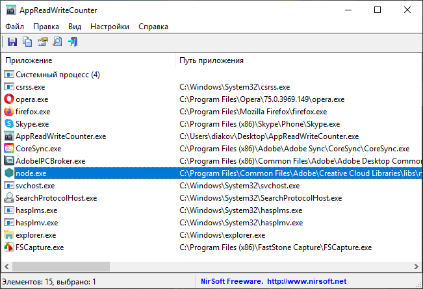Open the Properties toolbar icon
This screenshot has width=423, height=289.
coord(42,42)
